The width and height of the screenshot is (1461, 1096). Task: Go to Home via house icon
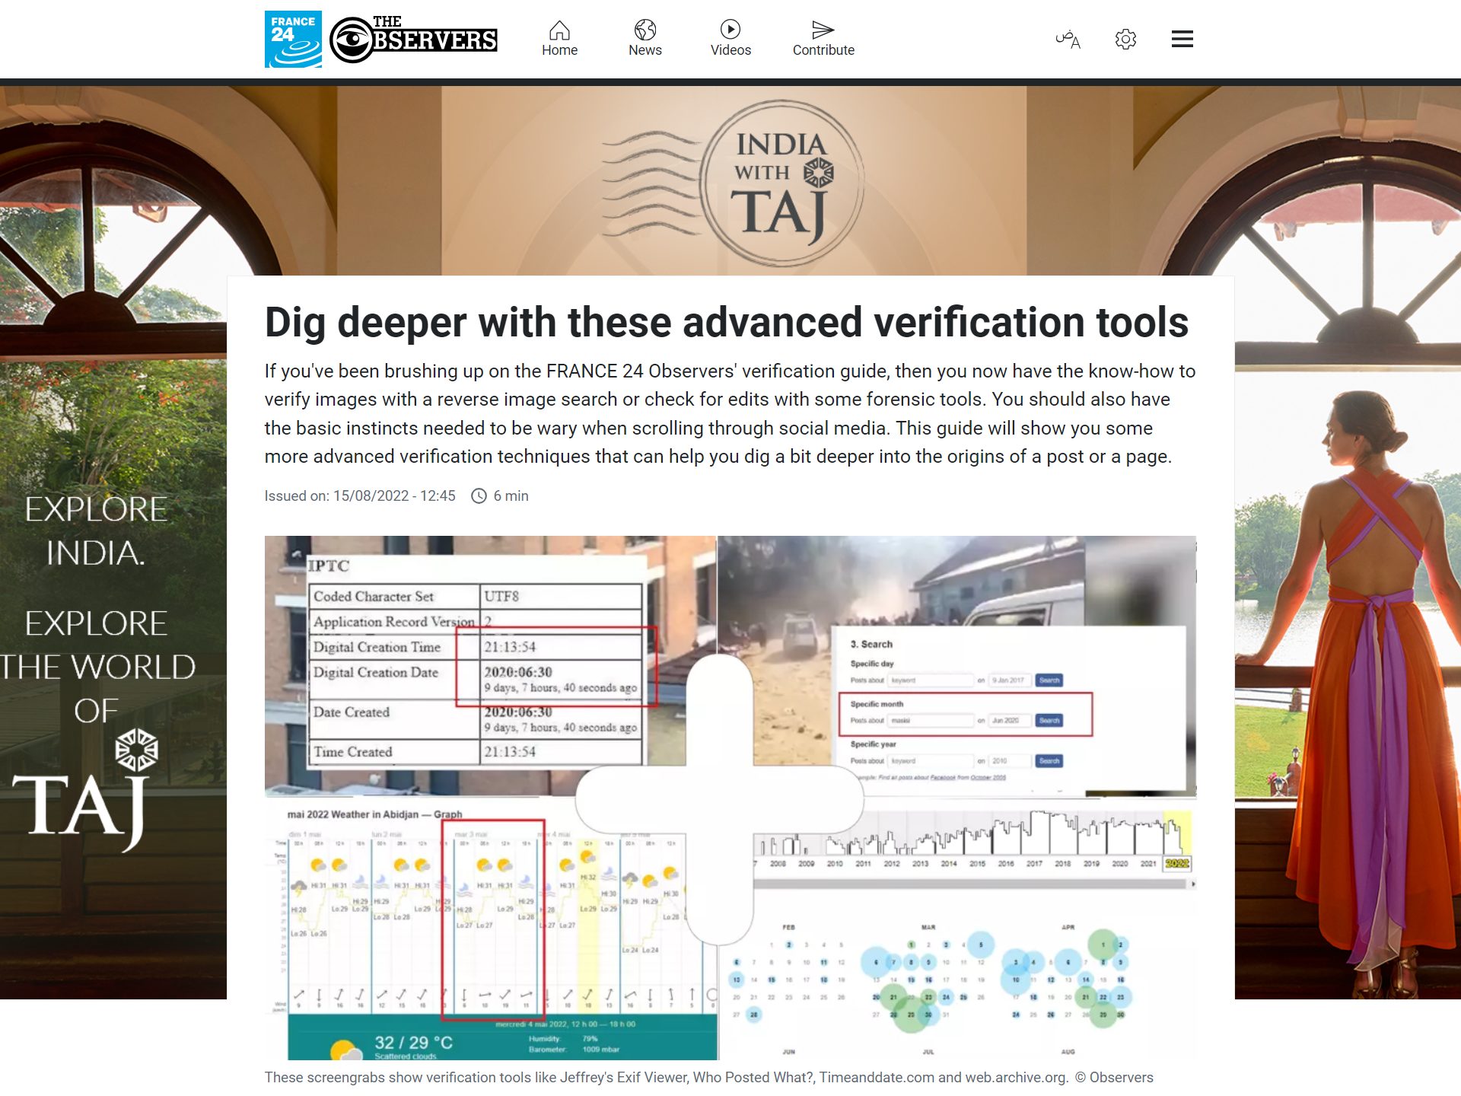[559, 30]
